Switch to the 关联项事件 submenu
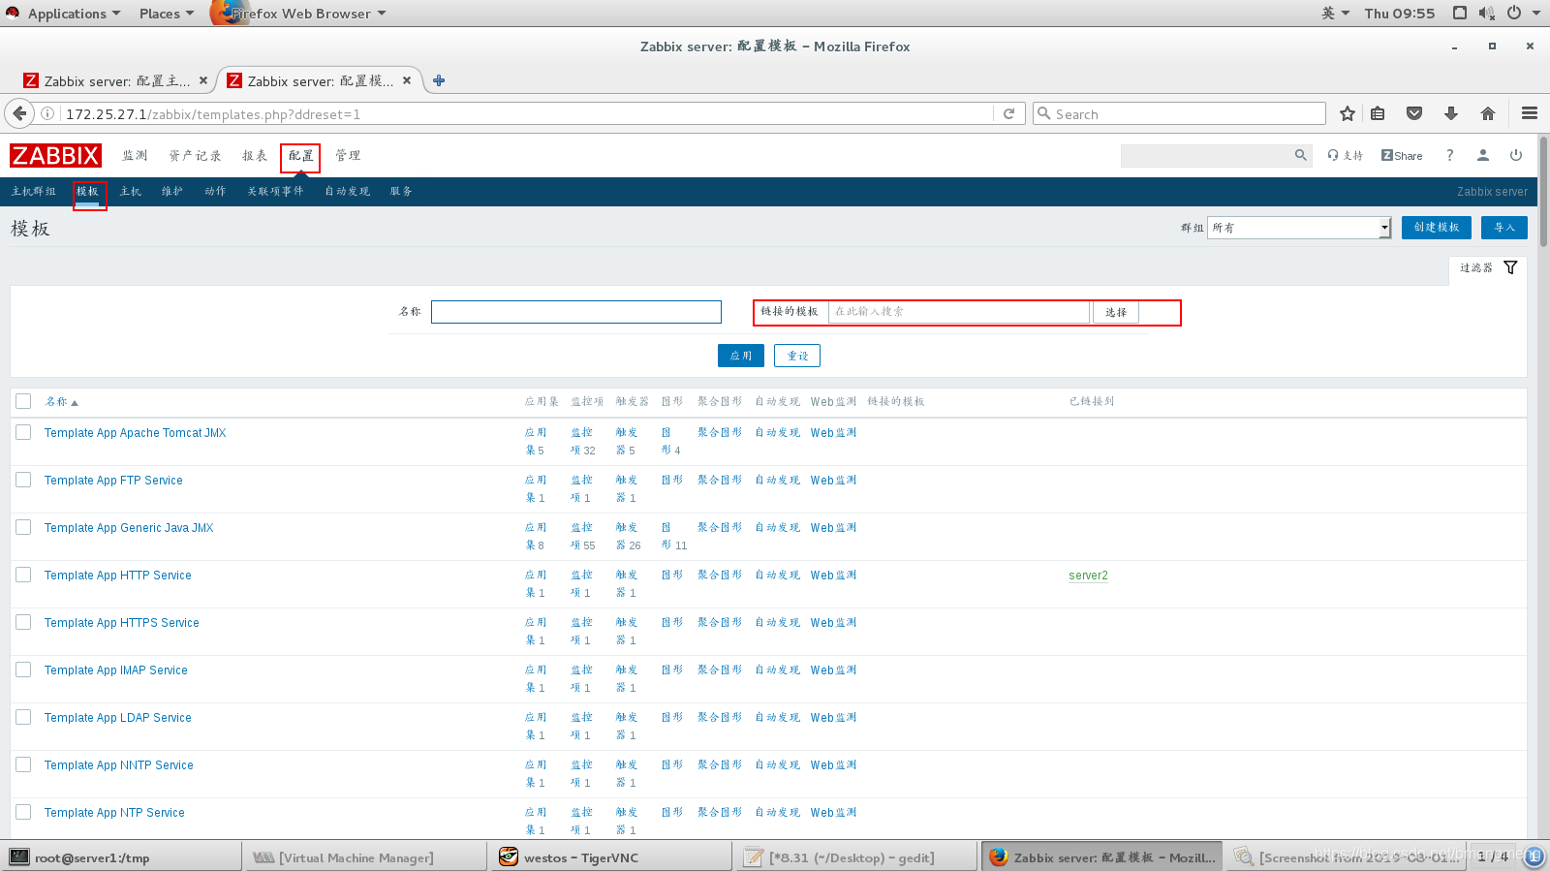Image resolution: width=1550 pixels, height=872 pixels. point(275,191)
